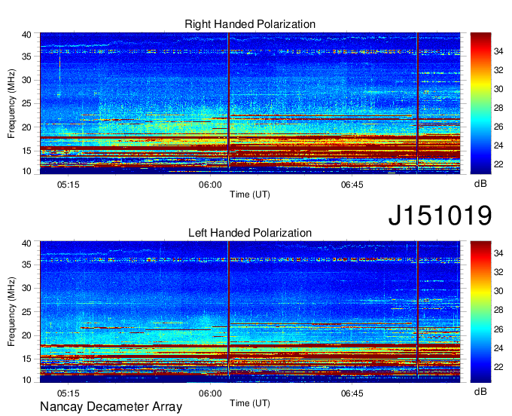Click the 'Right Handed Polarization' title
The width and height of the screenshot is (512, 416).
[250, 24]
